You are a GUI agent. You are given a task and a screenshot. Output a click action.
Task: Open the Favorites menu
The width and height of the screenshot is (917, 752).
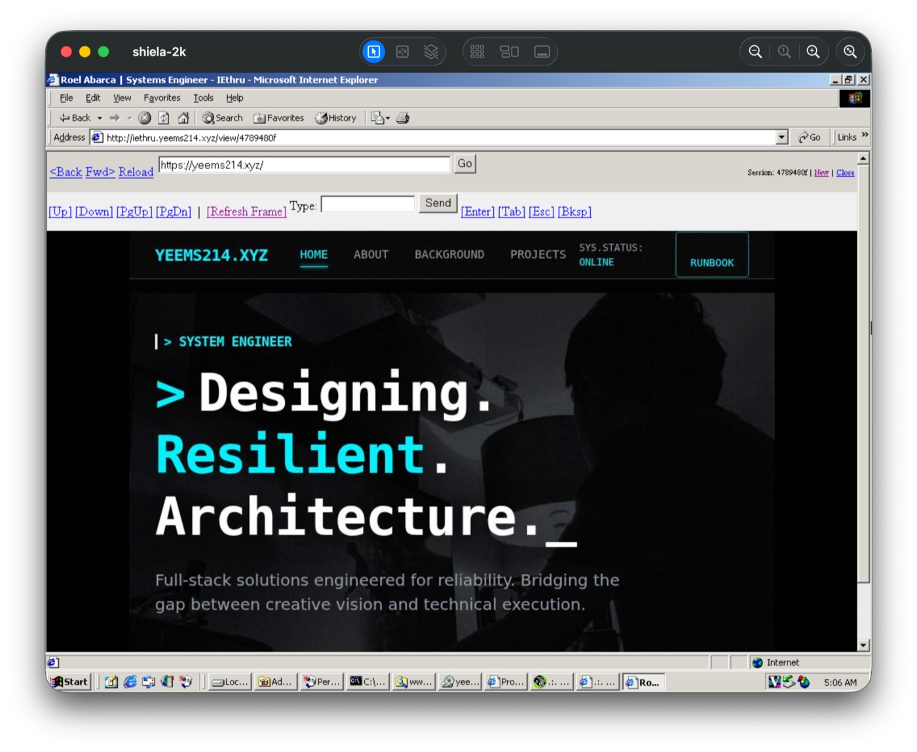[x=162, y=98]
